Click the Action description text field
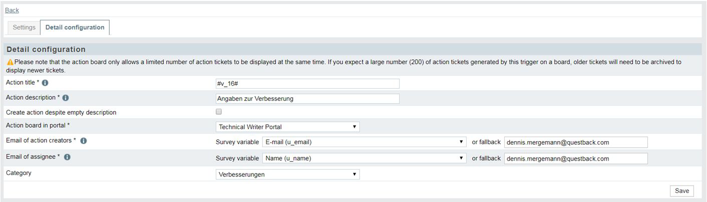This screenshot has height=202, width=707. coord(307,99)
